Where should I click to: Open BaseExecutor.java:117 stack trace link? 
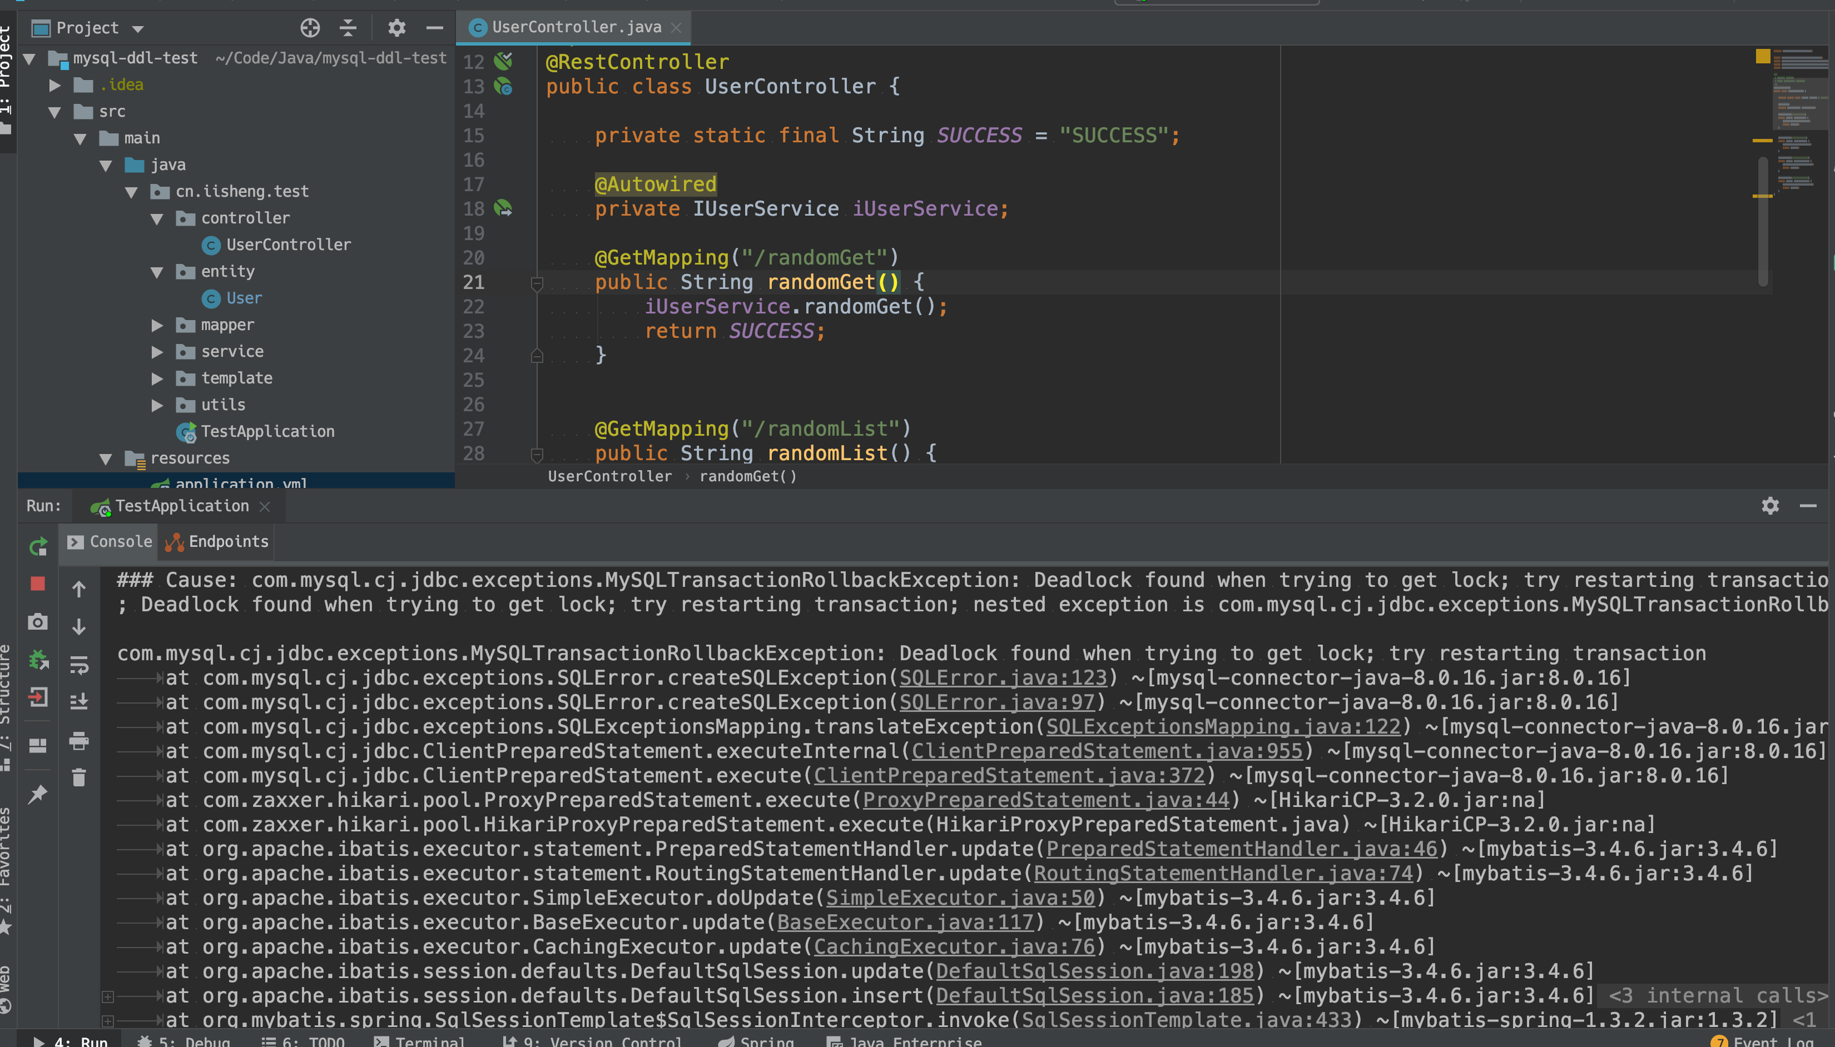904,922
